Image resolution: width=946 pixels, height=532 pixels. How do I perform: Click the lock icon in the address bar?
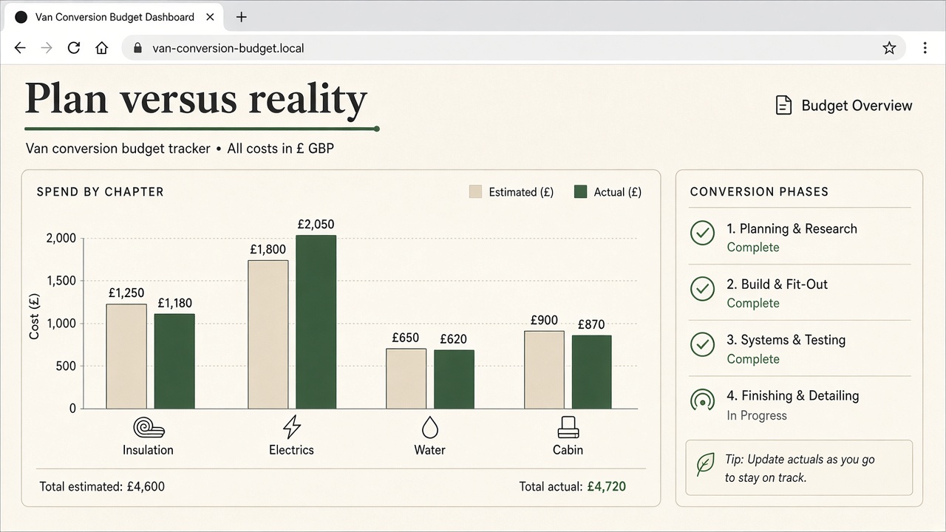(137, 48)
